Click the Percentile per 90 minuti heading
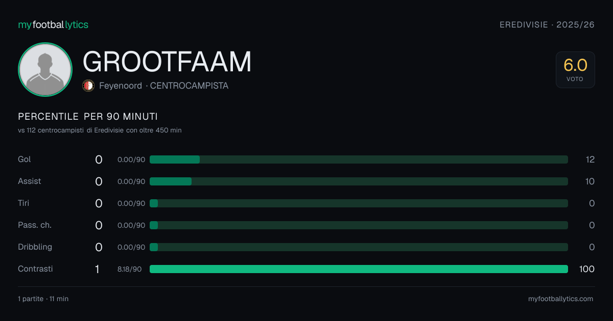This screenshot has height=321, width=613. coord(88,117)
